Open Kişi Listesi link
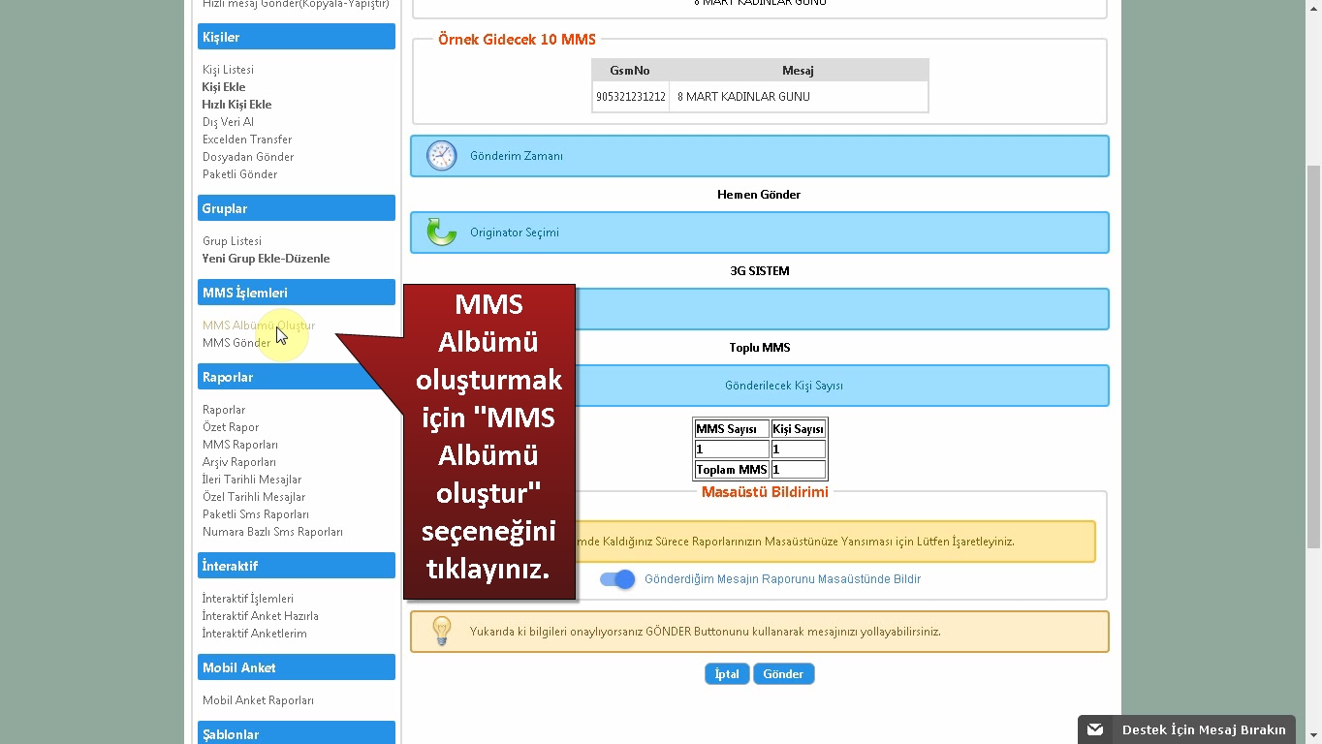This screenshot has width=1322, height=744. pos(228,70)
